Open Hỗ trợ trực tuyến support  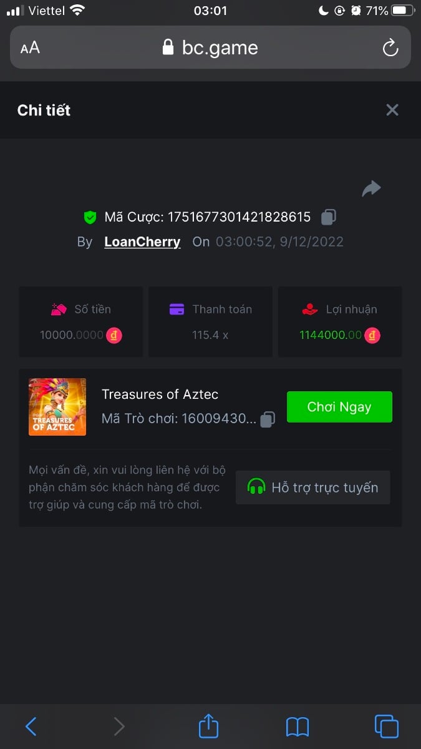(x=313, y=487)
